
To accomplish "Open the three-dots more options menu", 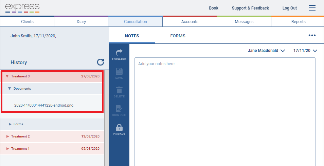I will [x=312, y=35].
